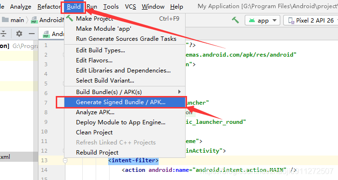Click the collapse-all icon beside the gear

[x=3, y=34]
